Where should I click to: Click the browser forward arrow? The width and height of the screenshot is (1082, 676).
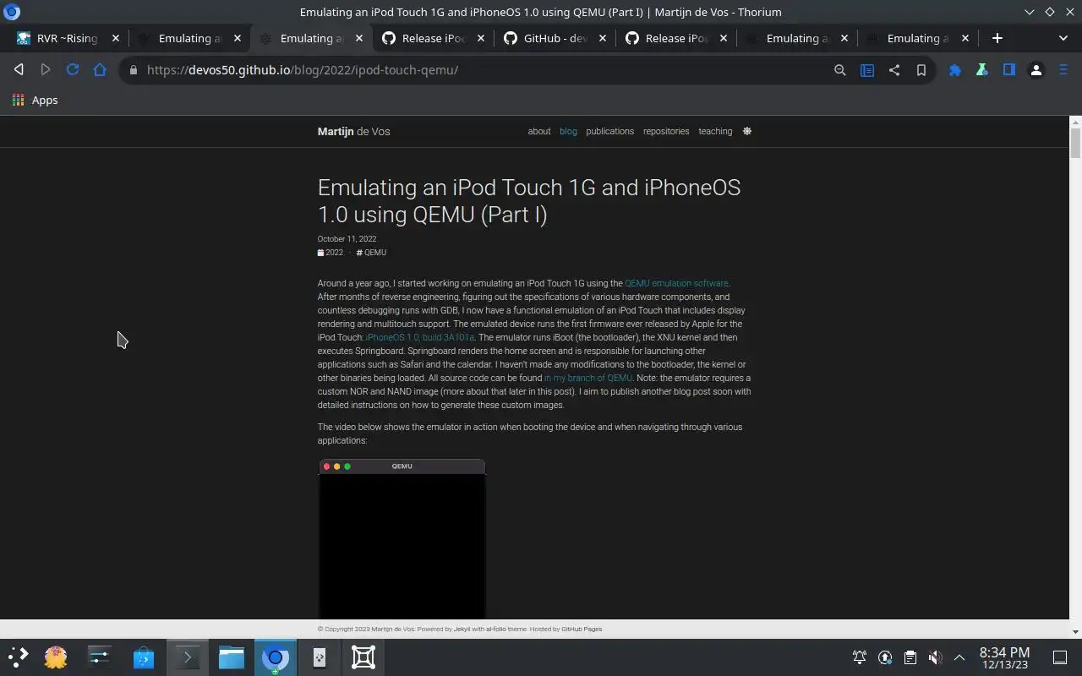pyautogui.click(x=46, y=70)
